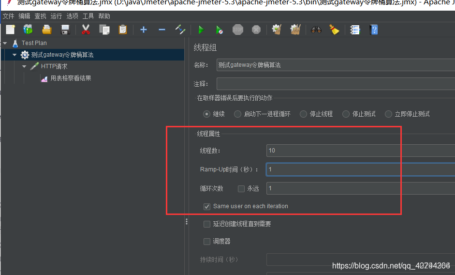Click the Paste clipboard icon
The image size is (455, 275).
click(x=123, y=30)
